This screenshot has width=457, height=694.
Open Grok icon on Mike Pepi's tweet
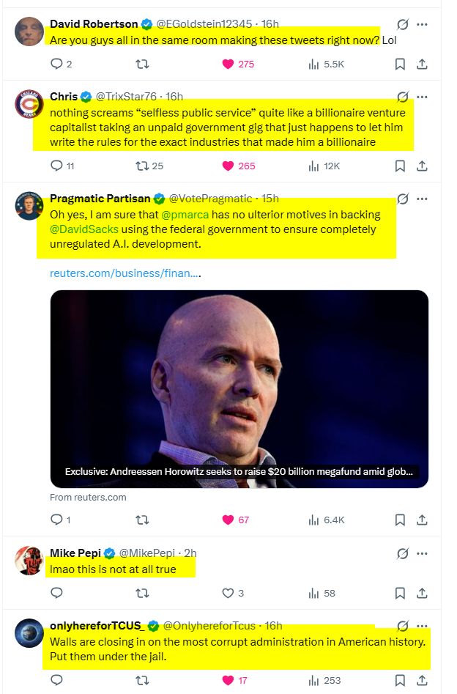(402, 553)
